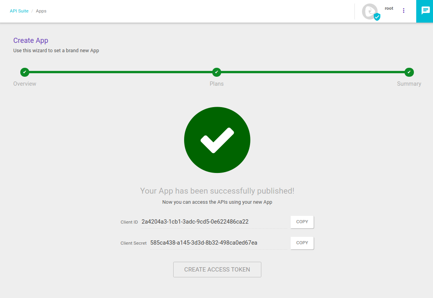Click the Plans step checkmark
Viewport: 433px width, 298px height.
(x=216, y=72)
